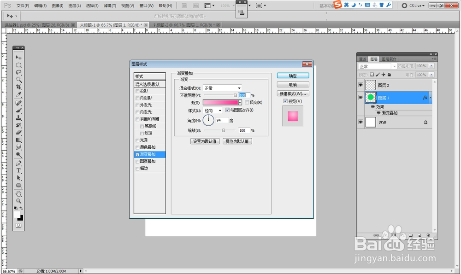The height and width of the screenshot is (274, 461).
Task: Select the Hand tool
Action: tap(18, 194)
